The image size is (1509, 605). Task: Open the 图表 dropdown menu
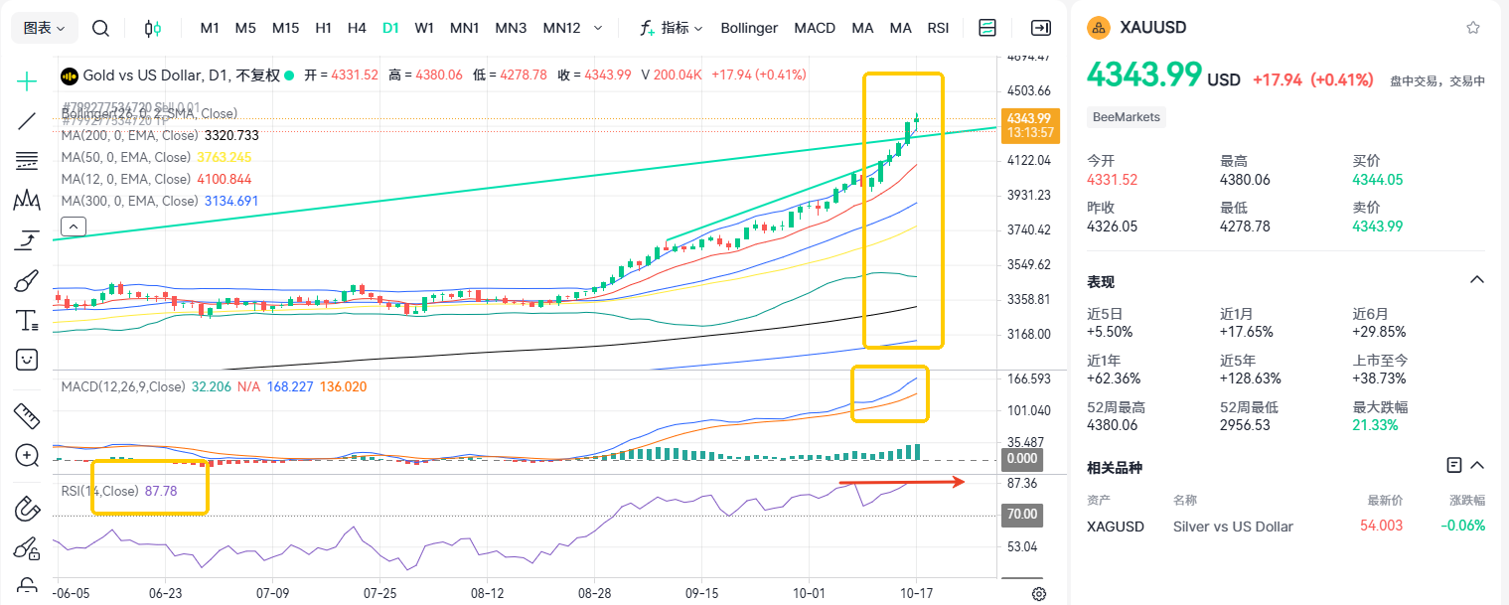coord(45,28)
